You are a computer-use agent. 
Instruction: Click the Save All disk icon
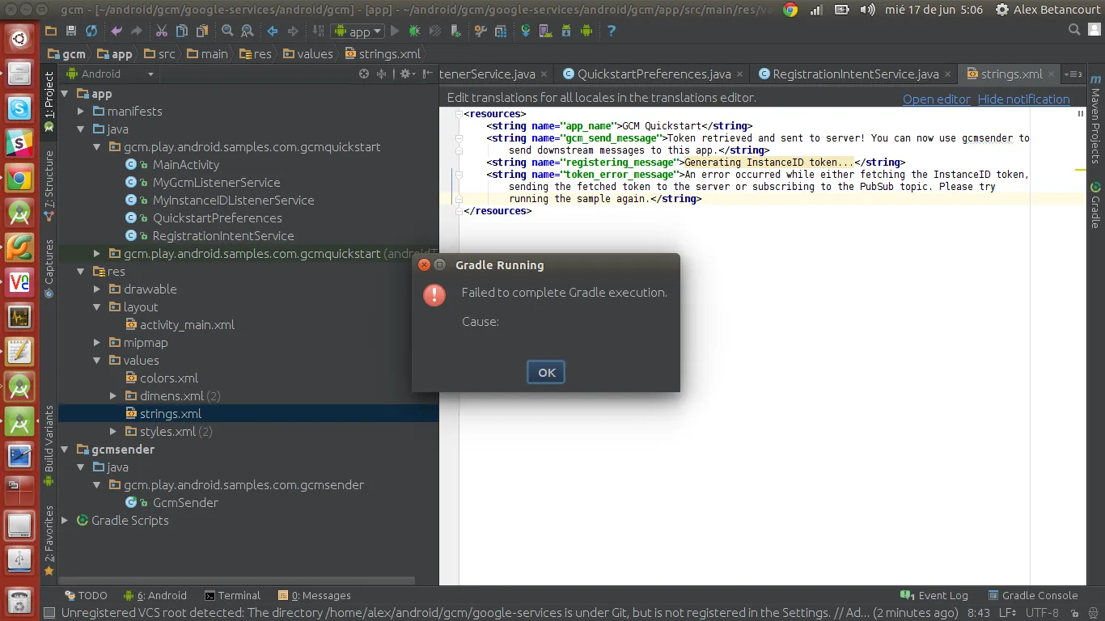[71, 32]
